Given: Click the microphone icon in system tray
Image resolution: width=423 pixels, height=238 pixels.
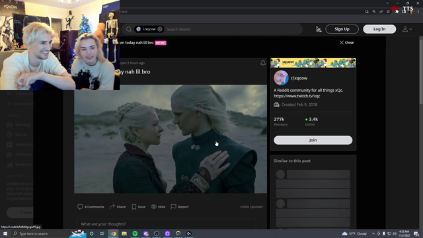Looking at the screenshot, I should pyautogui.click(x=384, y=233).
